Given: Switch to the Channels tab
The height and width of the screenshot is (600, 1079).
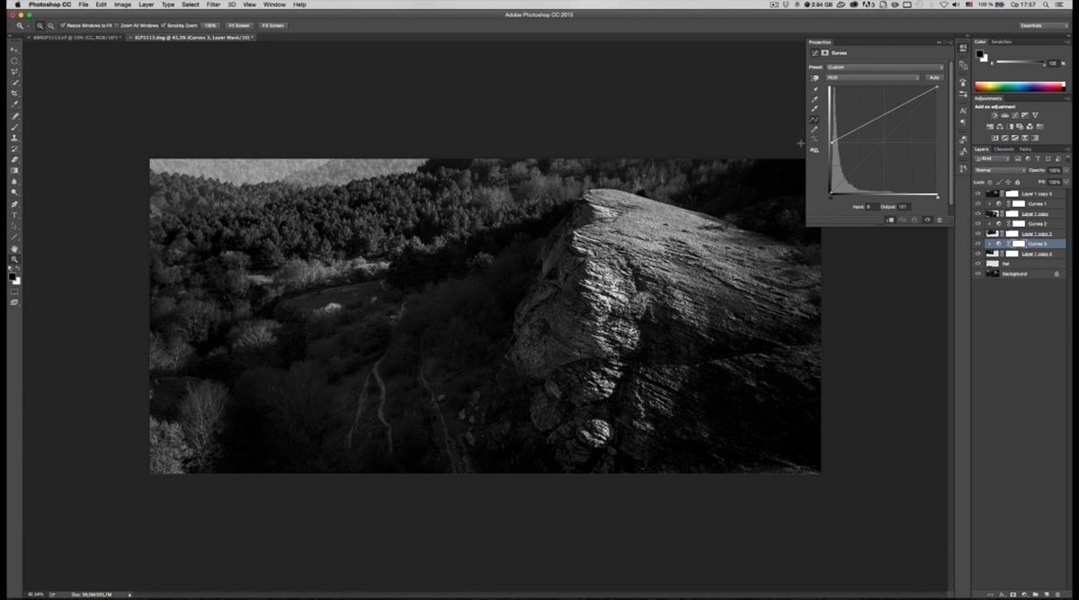Looking at the screenshot, I should tap(1003, 149).
